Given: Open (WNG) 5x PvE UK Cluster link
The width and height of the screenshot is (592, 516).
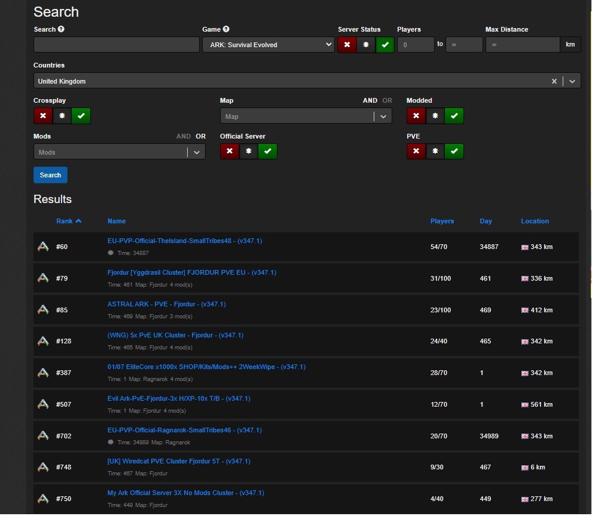Looking at the screenshot, I should 175,335.
